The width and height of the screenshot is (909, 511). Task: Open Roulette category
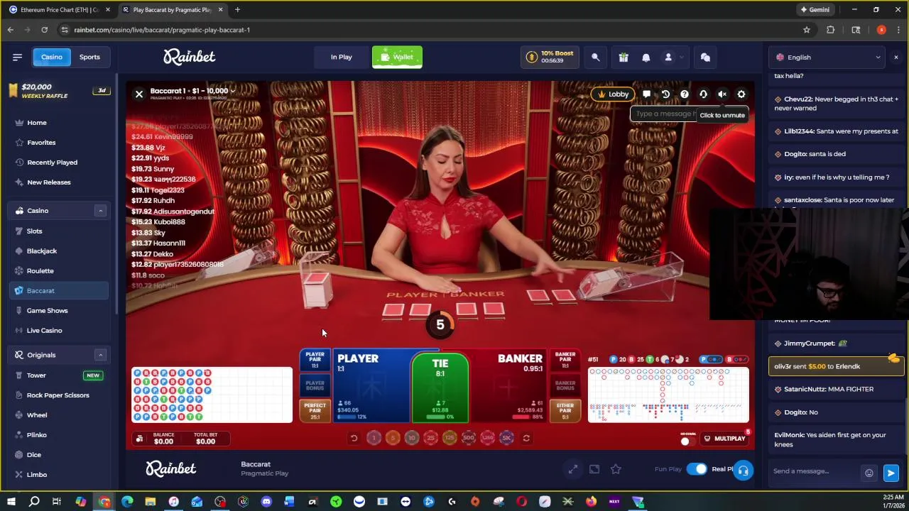point(58,271)
